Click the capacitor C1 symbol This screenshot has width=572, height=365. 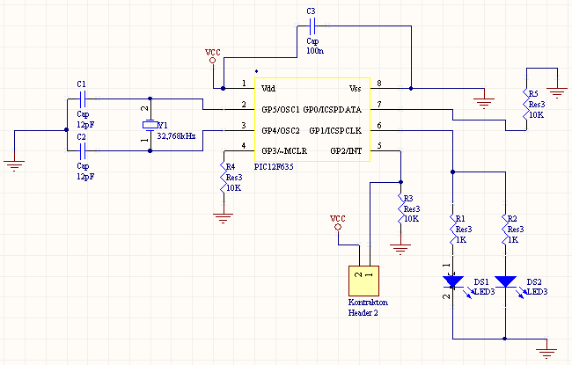[82, 99]
